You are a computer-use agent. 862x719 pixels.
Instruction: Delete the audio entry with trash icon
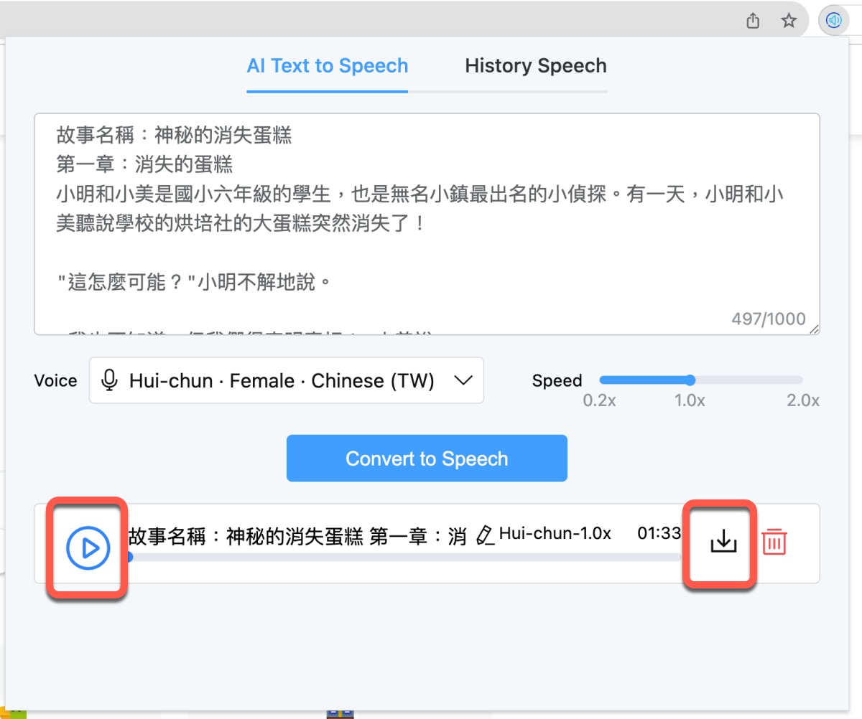point(774,542)
